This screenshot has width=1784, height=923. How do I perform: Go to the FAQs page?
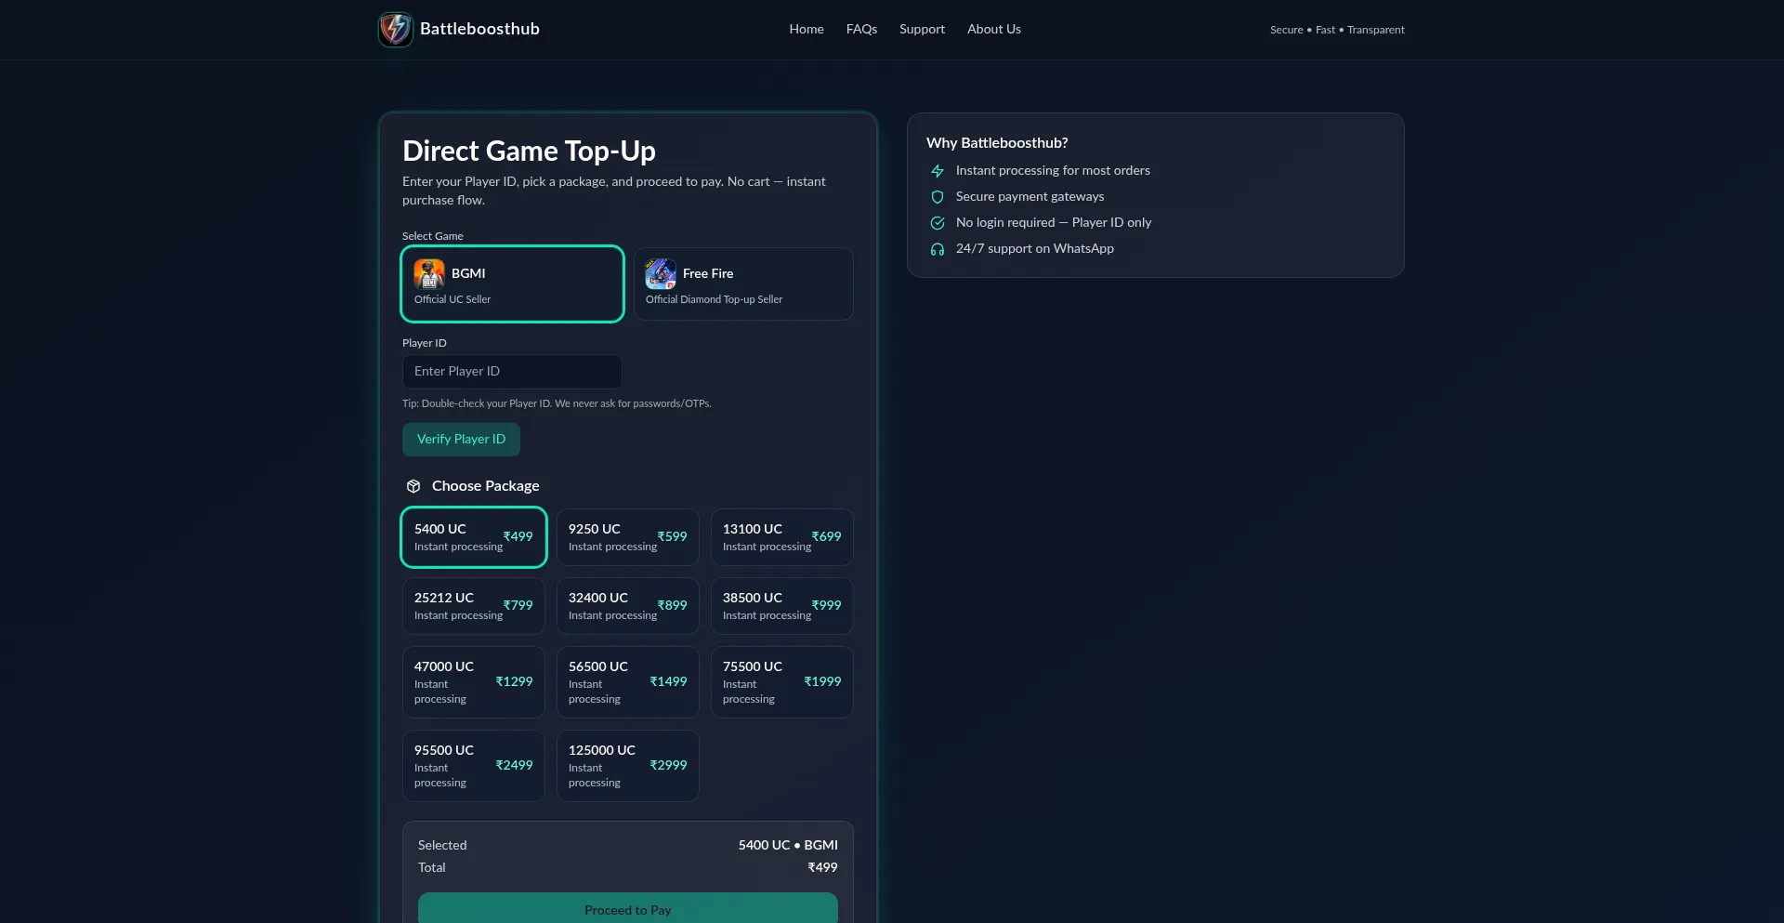point(861,30)
